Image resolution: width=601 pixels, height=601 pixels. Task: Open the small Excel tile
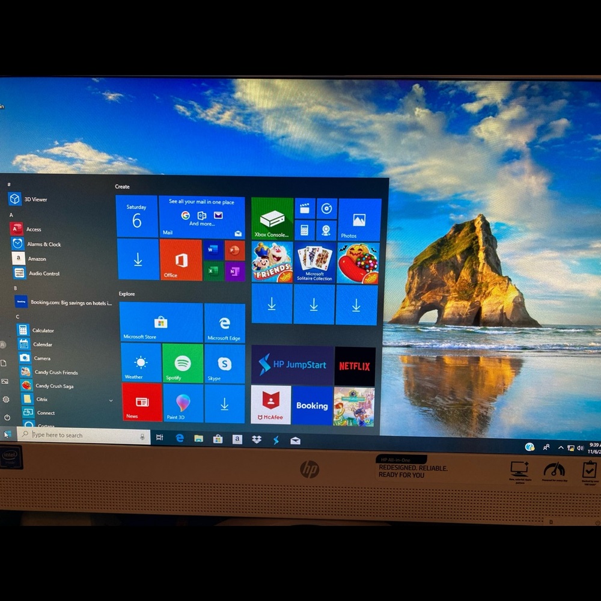pyautogui.click(x=213, y=270)
